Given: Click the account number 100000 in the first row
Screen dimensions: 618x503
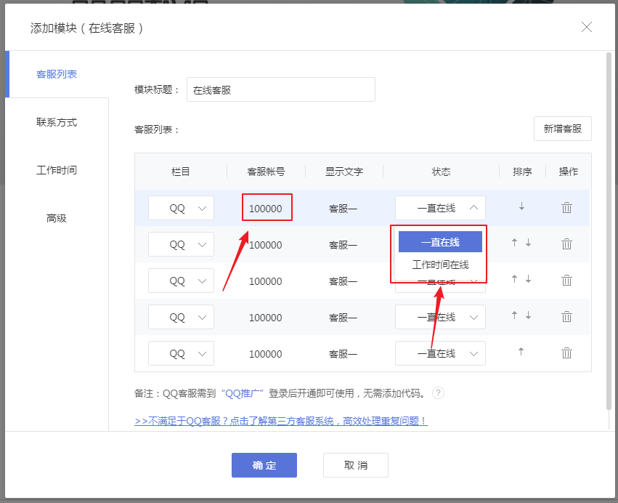Looking at the screenshot, I should click(x=266, y=209).
